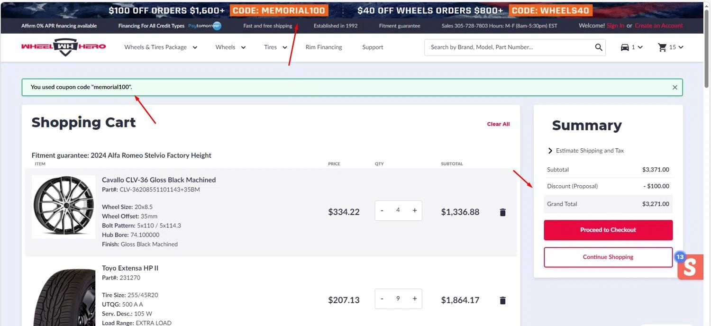Click the $1,336.88 item subtotal
The image size is (711, 326).
coord(460,212)
